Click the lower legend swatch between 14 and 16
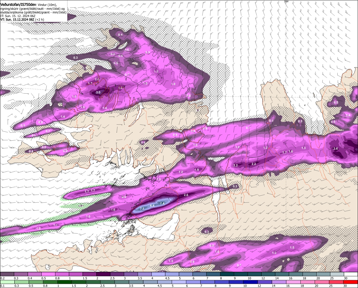 [x=280, y=282]
